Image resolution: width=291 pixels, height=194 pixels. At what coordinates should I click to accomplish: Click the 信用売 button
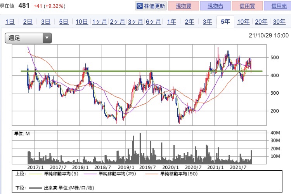tap(278, 6)
